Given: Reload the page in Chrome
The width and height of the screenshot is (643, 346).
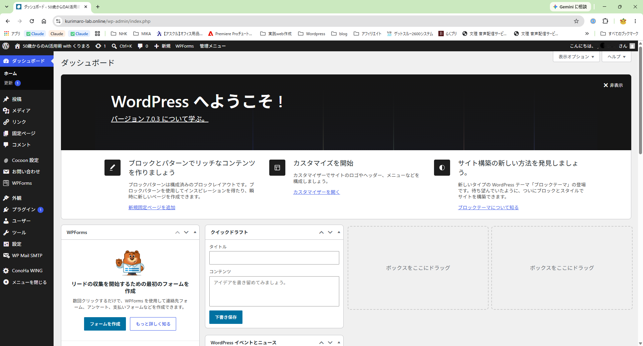Looking at the screenshot, I should pos(32,21).
